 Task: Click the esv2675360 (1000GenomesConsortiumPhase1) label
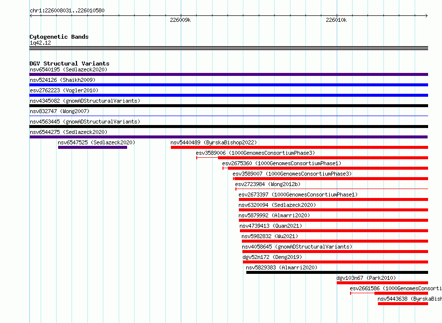coord(282,163)
